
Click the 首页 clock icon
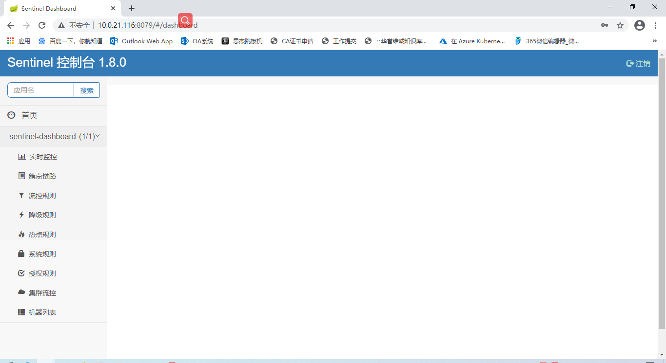tap(11, 115)
